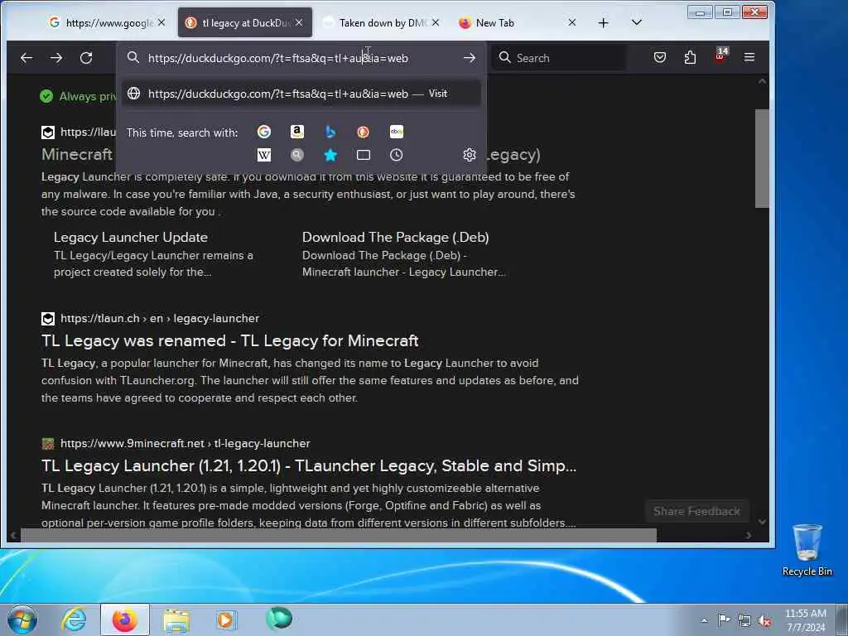Click the scroll up arrow of the page
The height and width of the screenshot is (636, 848).
point(762,81)
